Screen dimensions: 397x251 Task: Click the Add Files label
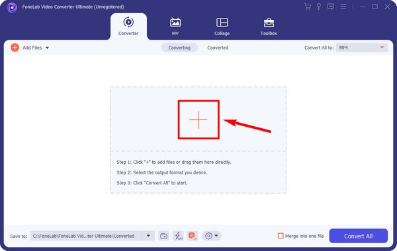[32, 48]
